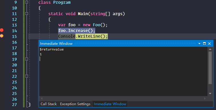Toggle the red breakpoint on line 14

pos(2,30)
